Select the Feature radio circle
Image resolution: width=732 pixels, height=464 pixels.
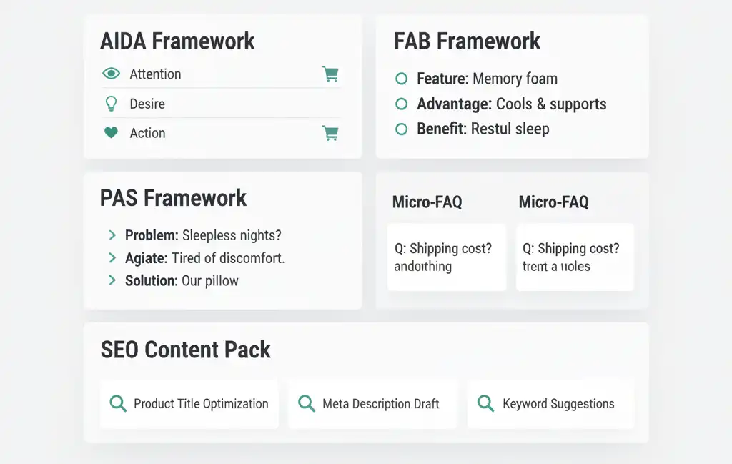401,79
